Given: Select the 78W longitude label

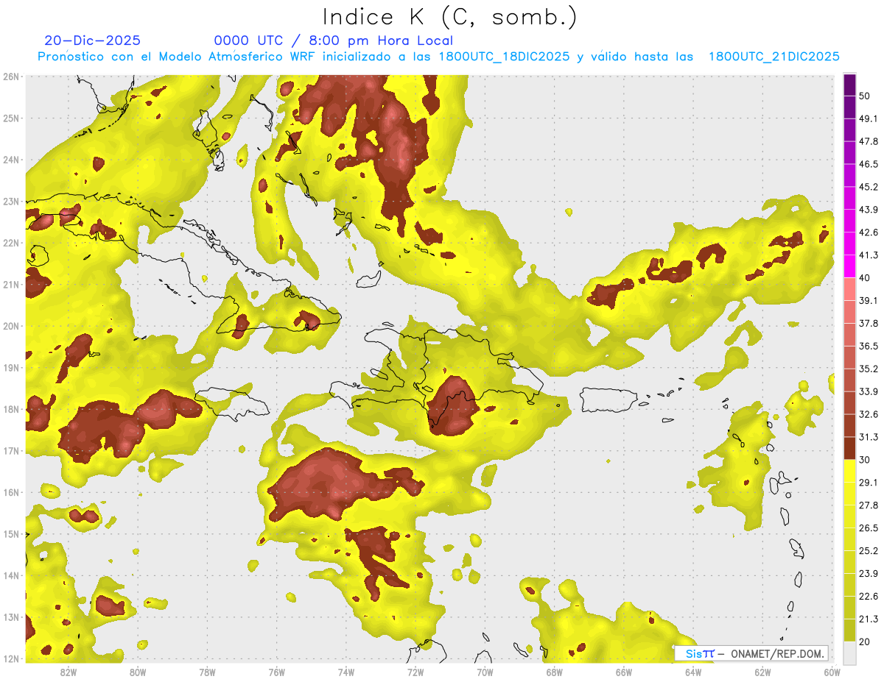Looking at the screenshot, I should pos(207,672).
